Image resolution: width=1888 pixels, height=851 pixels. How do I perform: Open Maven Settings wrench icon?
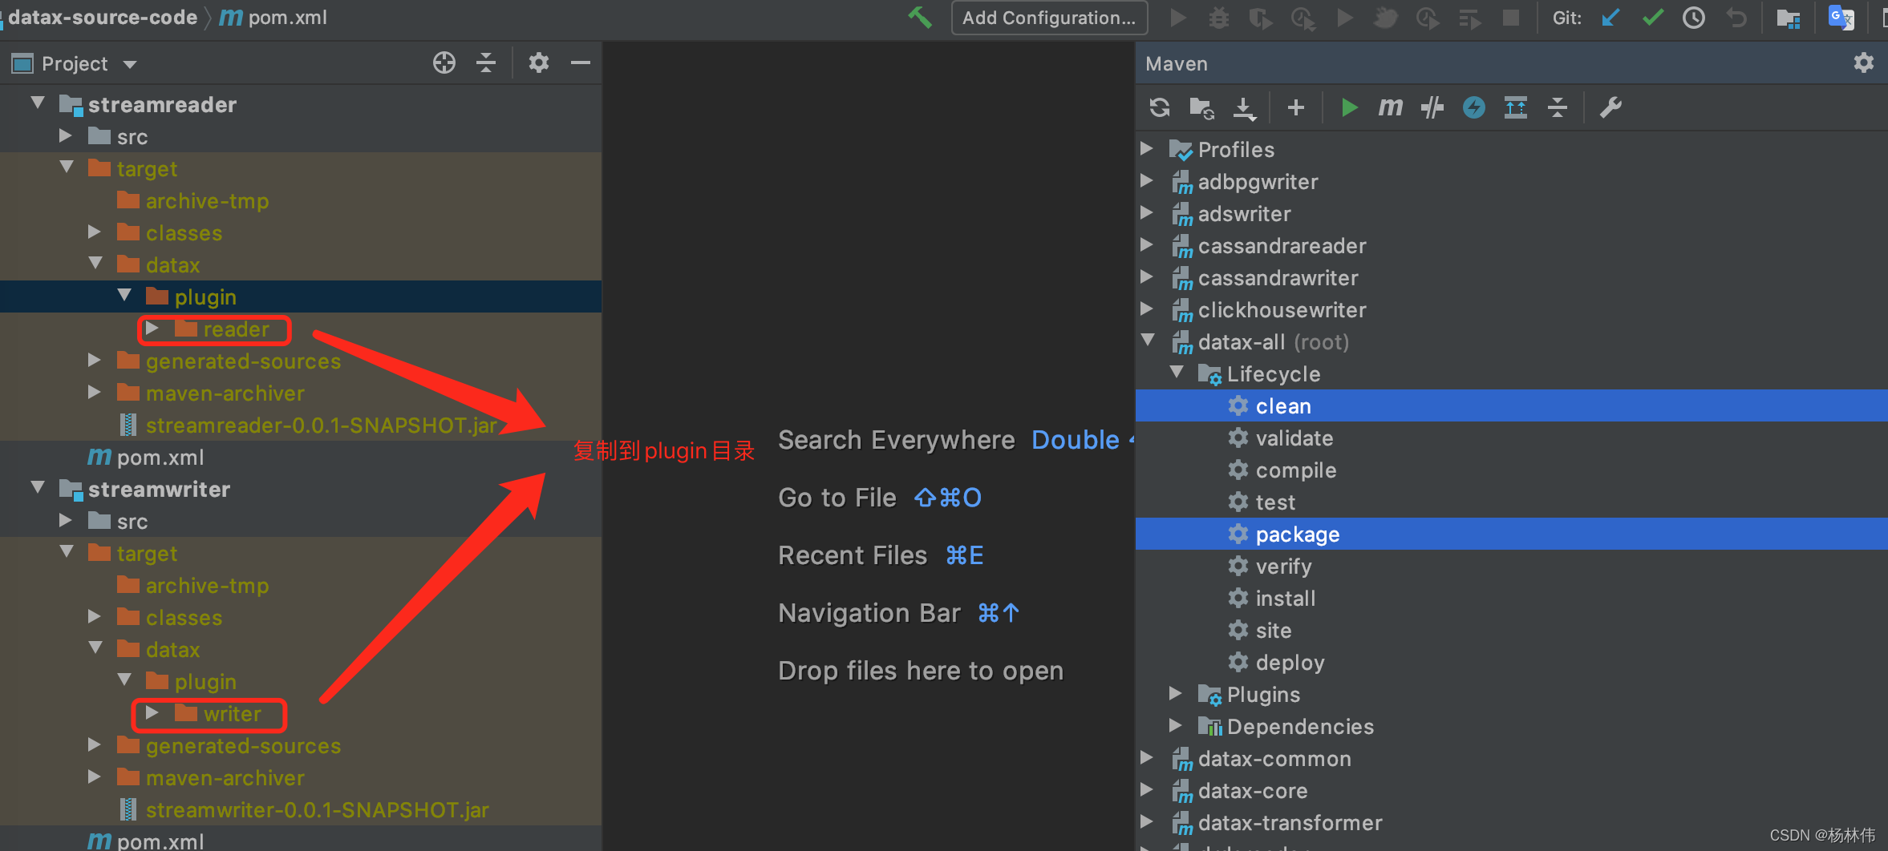1610,107
